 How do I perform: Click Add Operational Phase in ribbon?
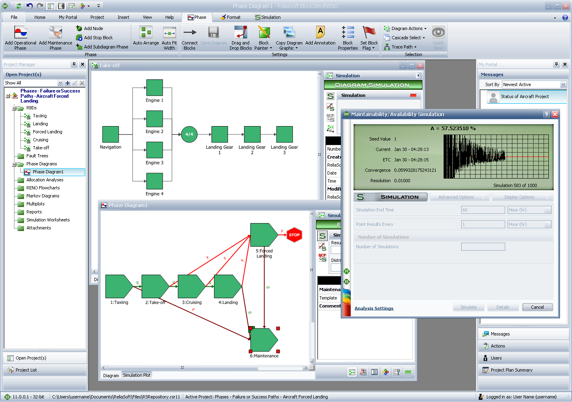pyautogui.click(x=20, y=38)
